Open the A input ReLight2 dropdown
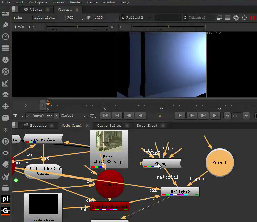 point(137,18)
